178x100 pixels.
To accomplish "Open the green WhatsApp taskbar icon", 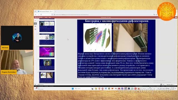I will click(132, 89).
